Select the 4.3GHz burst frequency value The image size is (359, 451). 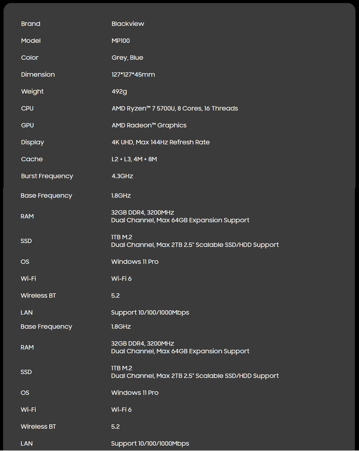point(122,176)
